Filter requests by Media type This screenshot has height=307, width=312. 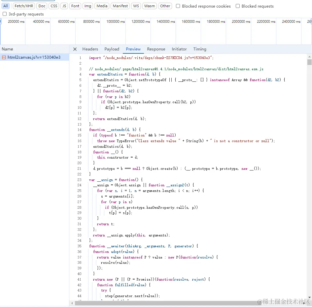click(x=102, y=6)
